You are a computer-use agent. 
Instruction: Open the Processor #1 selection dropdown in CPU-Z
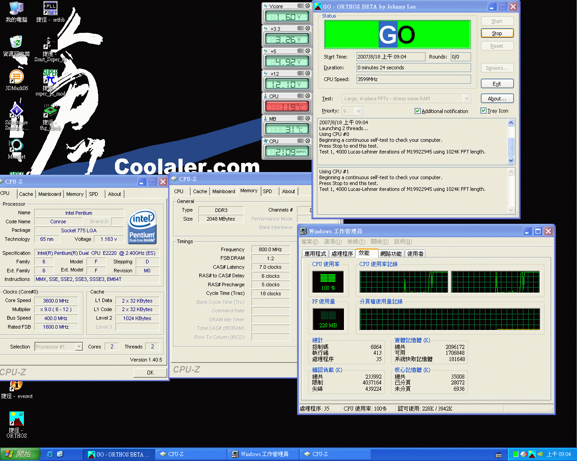[79, 347]
